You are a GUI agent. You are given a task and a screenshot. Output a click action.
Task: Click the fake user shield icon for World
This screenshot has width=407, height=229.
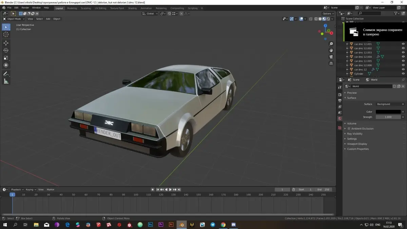[x=394, y=87]
